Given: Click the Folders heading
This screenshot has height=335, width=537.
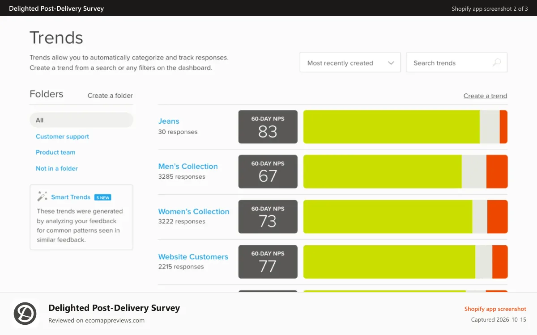Looking at the screenshot, I should (x=47, y=94).
